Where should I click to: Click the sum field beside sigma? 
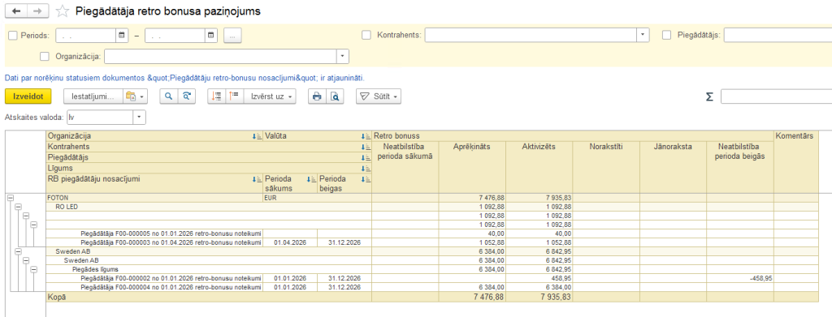point(776,96)
